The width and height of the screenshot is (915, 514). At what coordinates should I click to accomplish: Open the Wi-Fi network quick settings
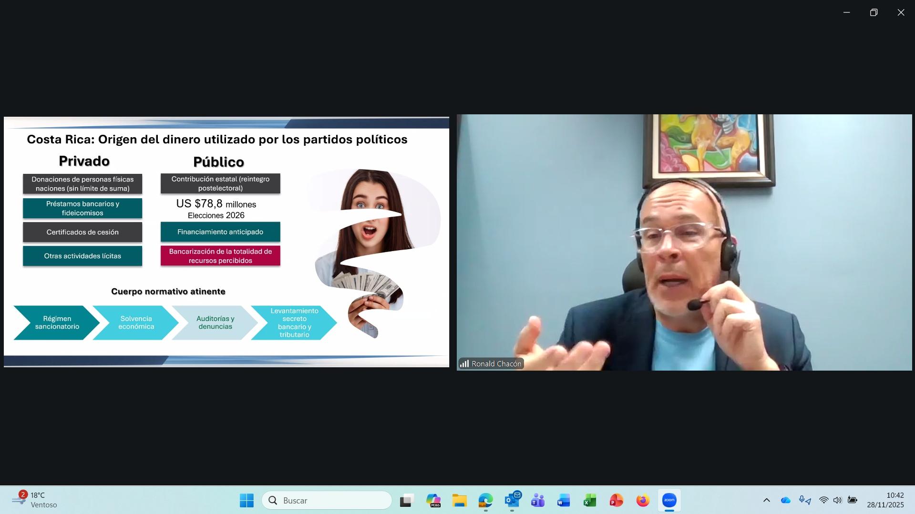click(823, 500)
